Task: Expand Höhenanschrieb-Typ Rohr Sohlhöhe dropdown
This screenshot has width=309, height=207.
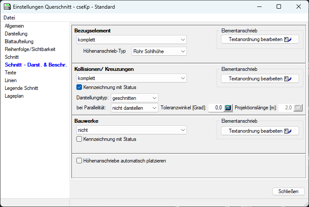Action: 159,51
